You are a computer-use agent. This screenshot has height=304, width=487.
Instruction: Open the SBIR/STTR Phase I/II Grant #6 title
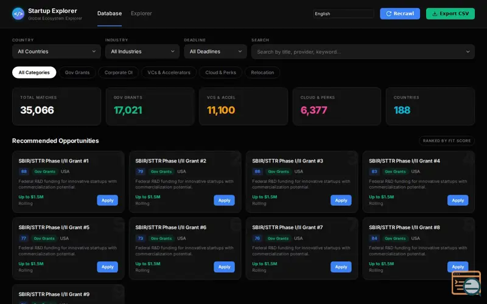click(170, 227)
